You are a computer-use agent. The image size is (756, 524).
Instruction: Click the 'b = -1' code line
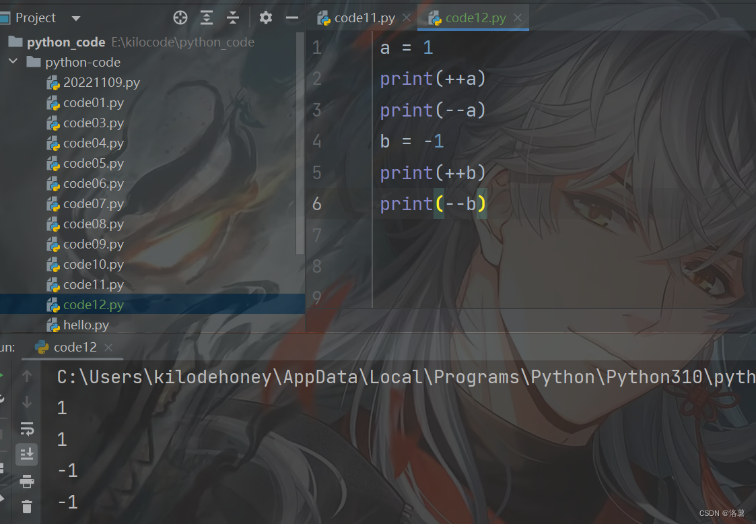[412, 141]
